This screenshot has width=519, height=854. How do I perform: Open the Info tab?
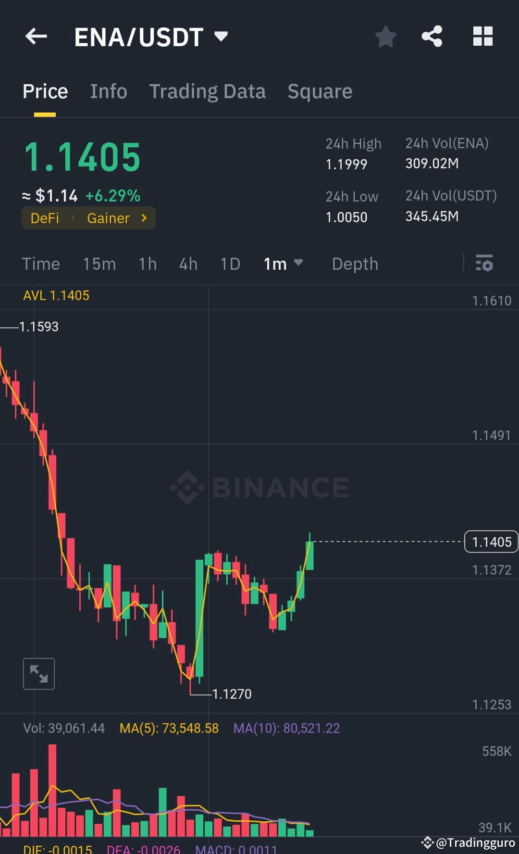point(109,91)
